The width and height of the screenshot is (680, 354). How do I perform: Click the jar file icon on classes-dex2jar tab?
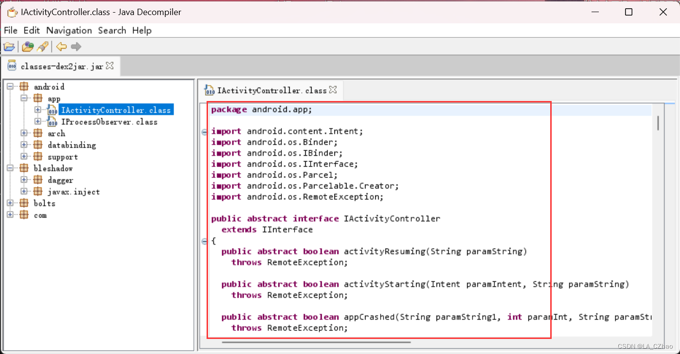12,66
